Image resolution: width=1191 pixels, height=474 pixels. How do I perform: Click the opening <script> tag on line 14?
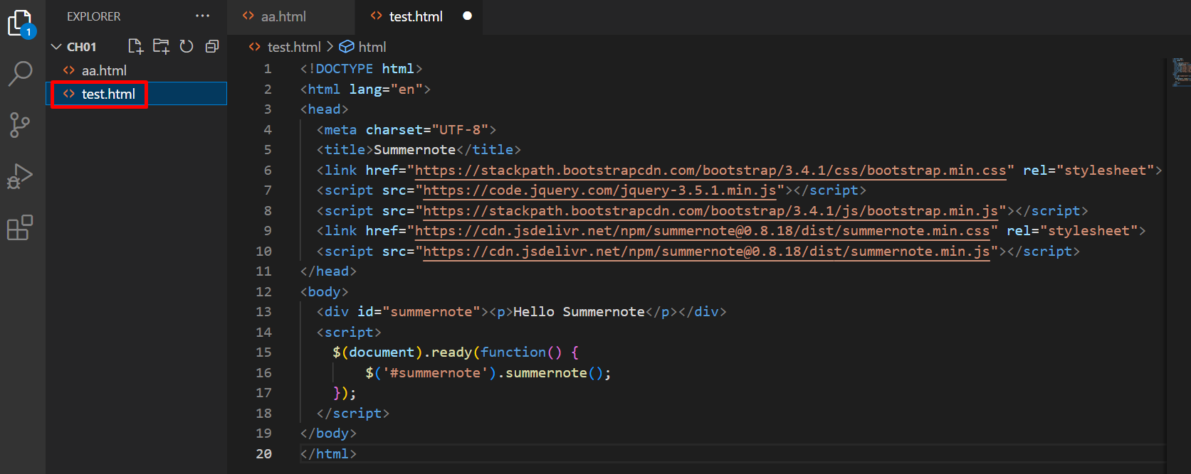click(349, 333)
